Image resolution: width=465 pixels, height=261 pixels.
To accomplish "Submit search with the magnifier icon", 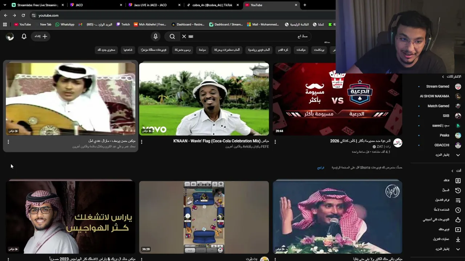I will [172, 36].
